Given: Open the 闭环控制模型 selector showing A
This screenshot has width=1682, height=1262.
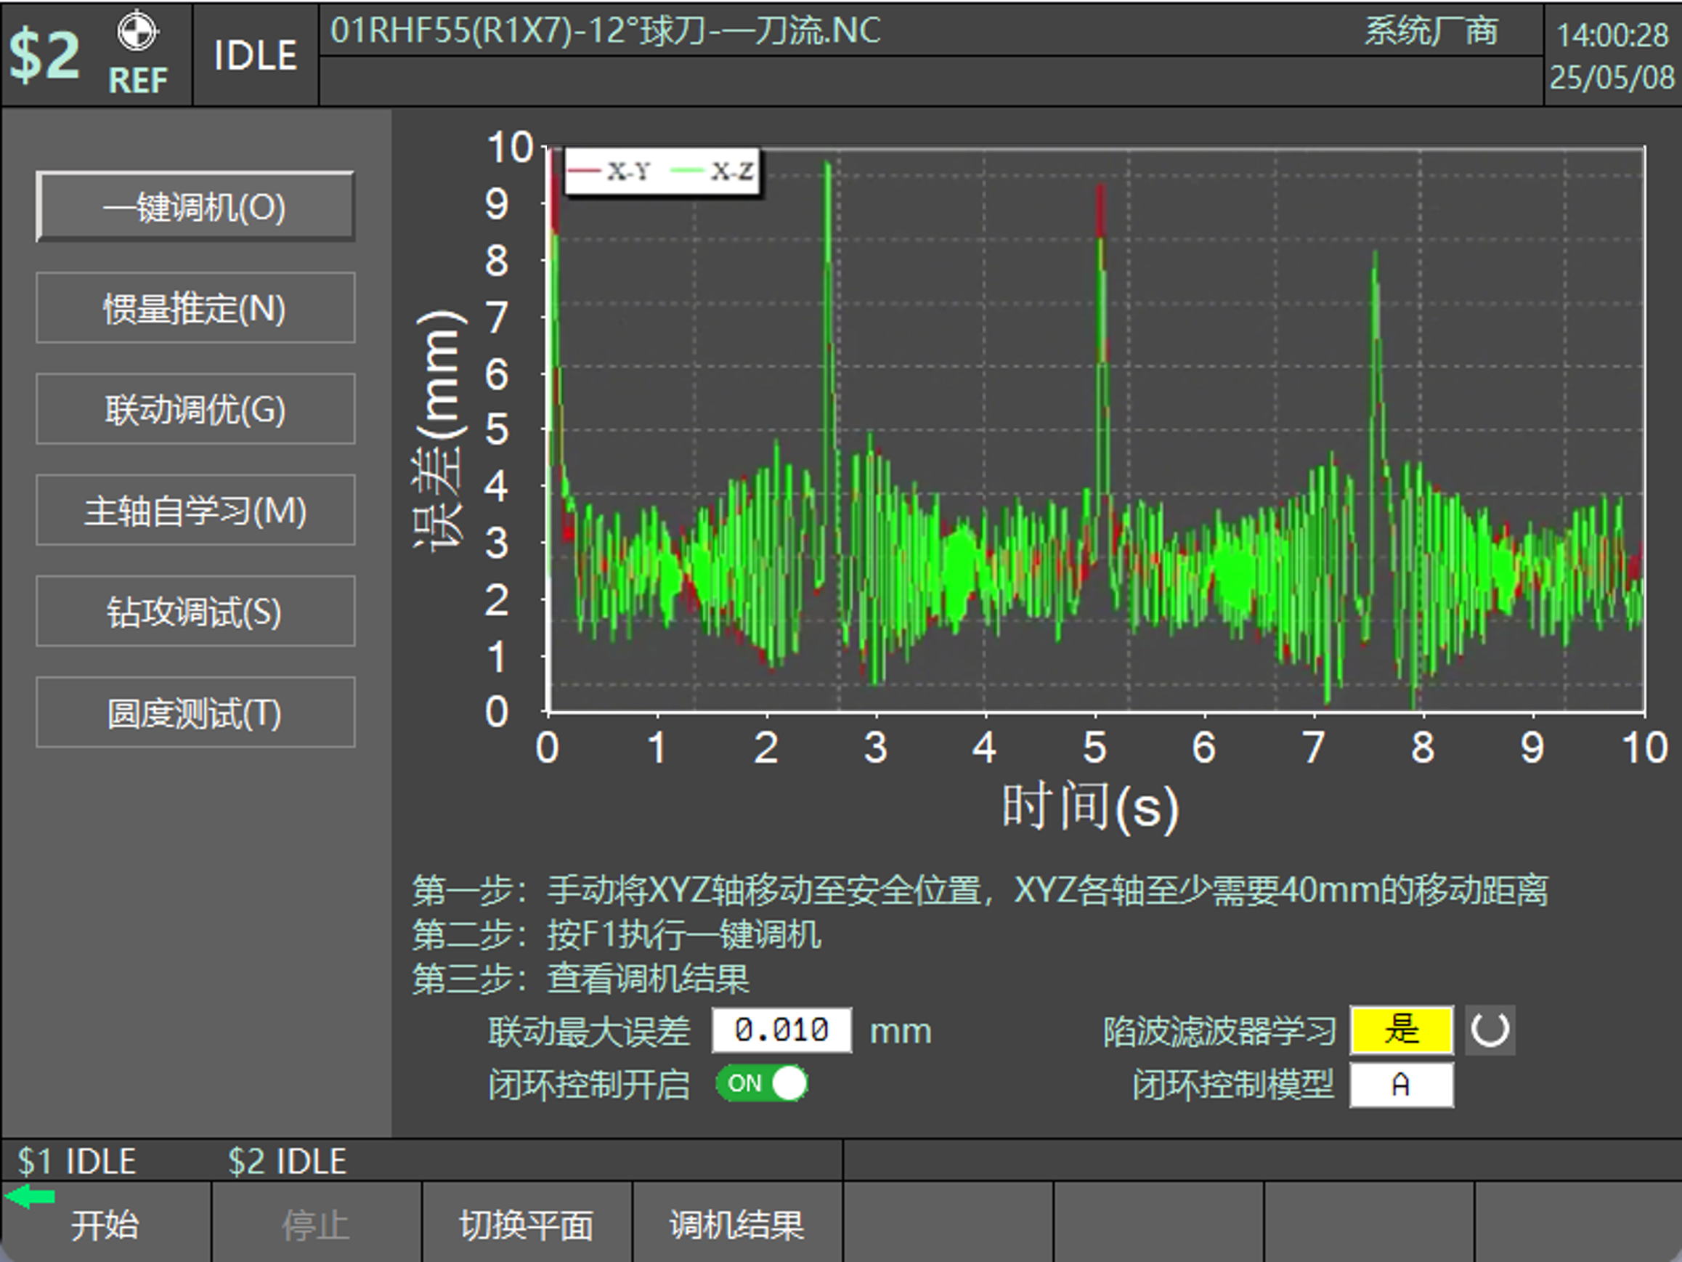Looking at the screenshot, I should coord(1401,1084).
